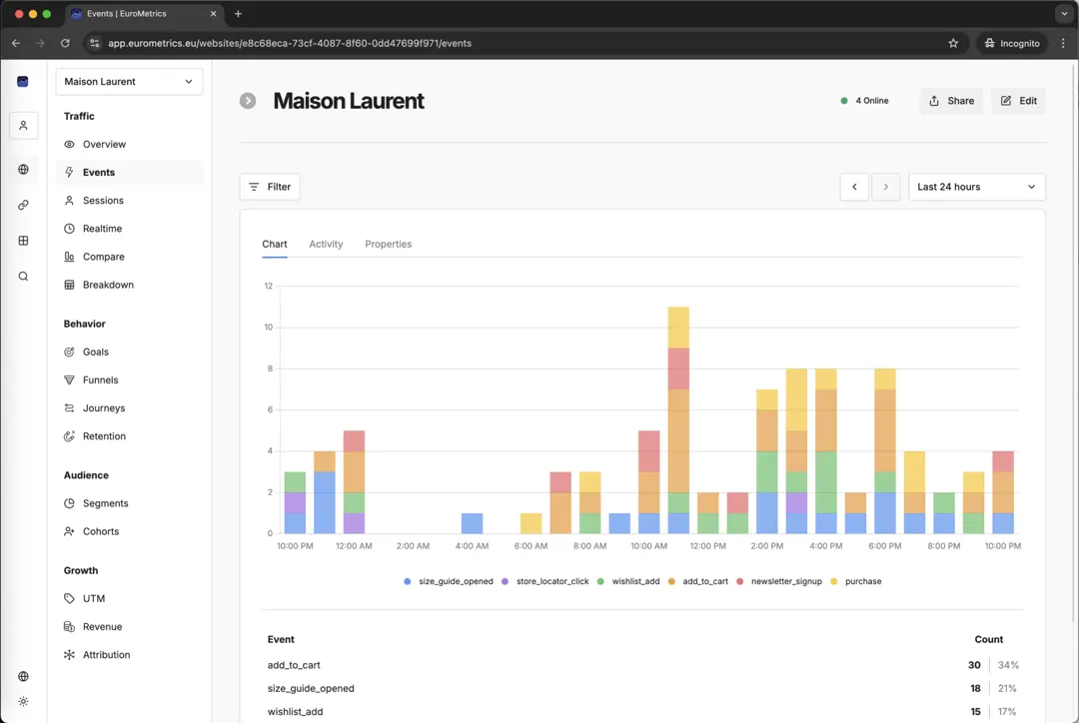Click the lightning bolt icon beside Events
1079x723 pixels.
(69, 173)
